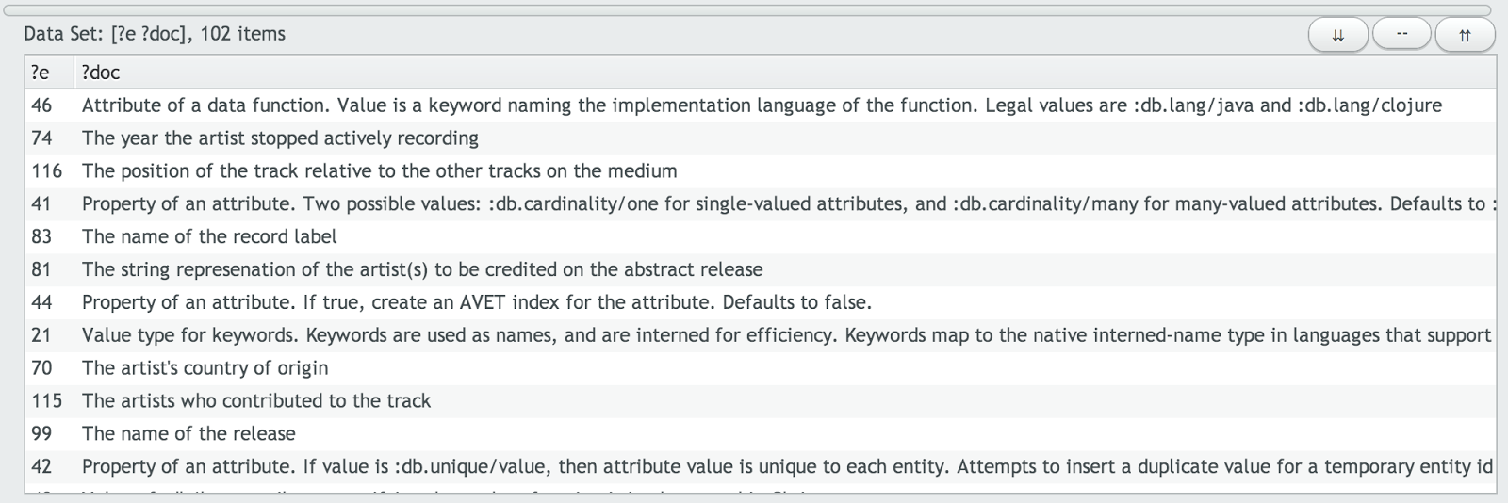This screenshot has height=503, width=1508.
Task: Click 'The name of the record label' row
Action: coord(761,236)
